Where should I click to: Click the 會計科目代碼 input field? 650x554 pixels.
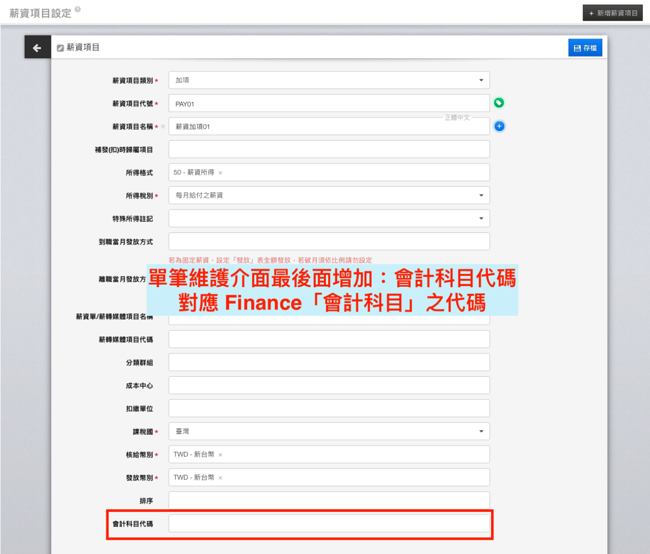[329, 524]
